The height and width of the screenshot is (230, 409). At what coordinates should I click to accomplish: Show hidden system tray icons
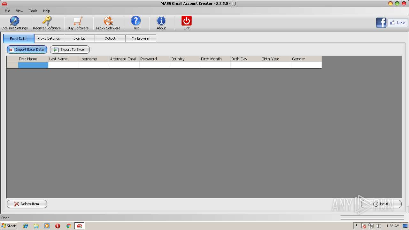click(356, 226)
